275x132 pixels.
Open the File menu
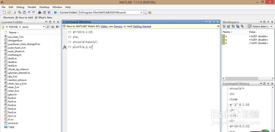(x=4, y=7)
